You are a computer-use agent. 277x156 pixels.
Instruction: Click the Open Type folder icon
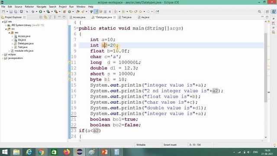78,12
